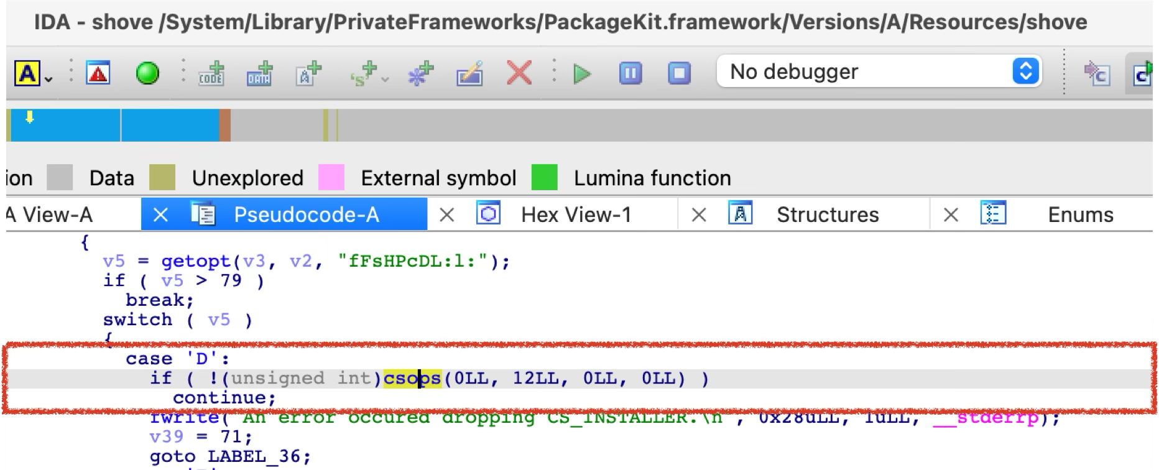1159x470 pixels.
Task: Pause process with the pause button
Action: 630,73
